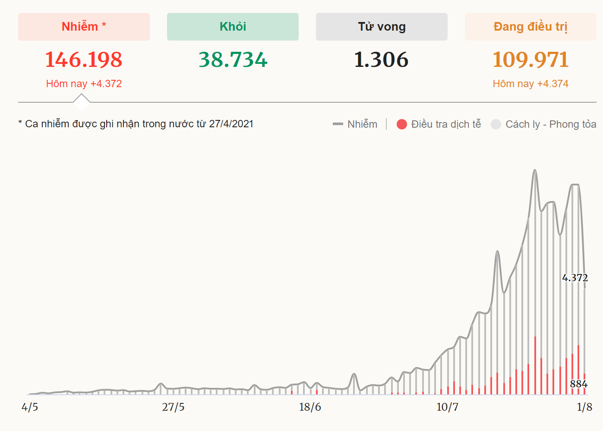The image size is (603, 431).
Task: Click the 884 chart data label
Action: 578,384
